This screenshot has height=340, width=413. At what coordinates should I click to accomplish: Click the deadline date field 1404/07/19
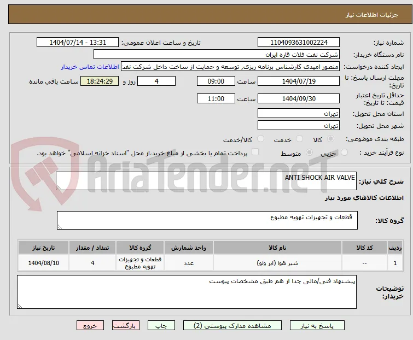click(299, 81)
